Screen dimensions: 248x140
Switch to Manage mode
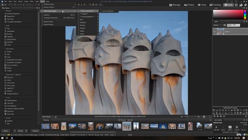(x=175, y=5)
